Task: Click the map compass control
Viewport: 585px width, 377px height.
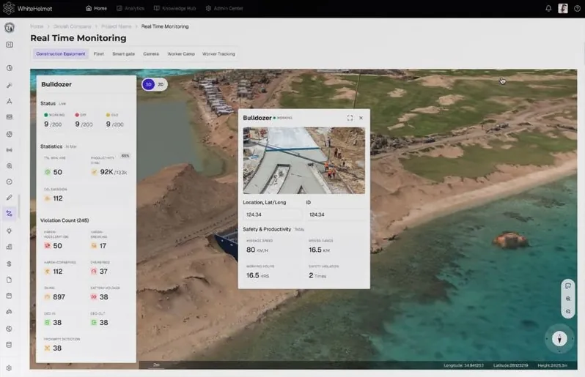Action: coord(559,339)
